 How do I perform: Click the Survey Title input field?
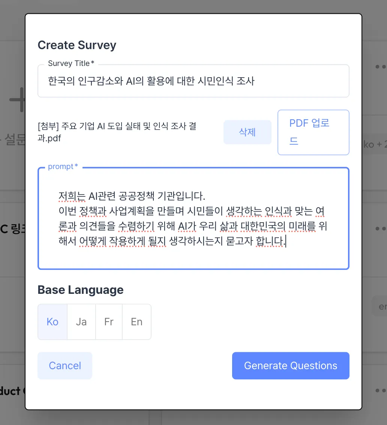[193, 81]
